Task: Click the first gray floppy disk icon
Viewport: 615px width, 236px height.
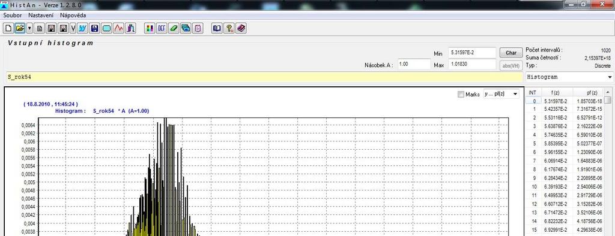Action: coord(51,28)
